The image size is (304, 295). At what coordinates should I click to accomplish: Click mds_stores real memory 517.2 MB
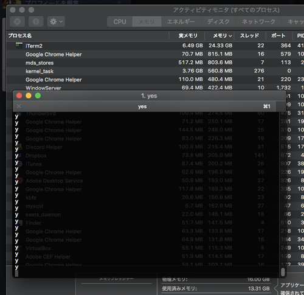190,63
